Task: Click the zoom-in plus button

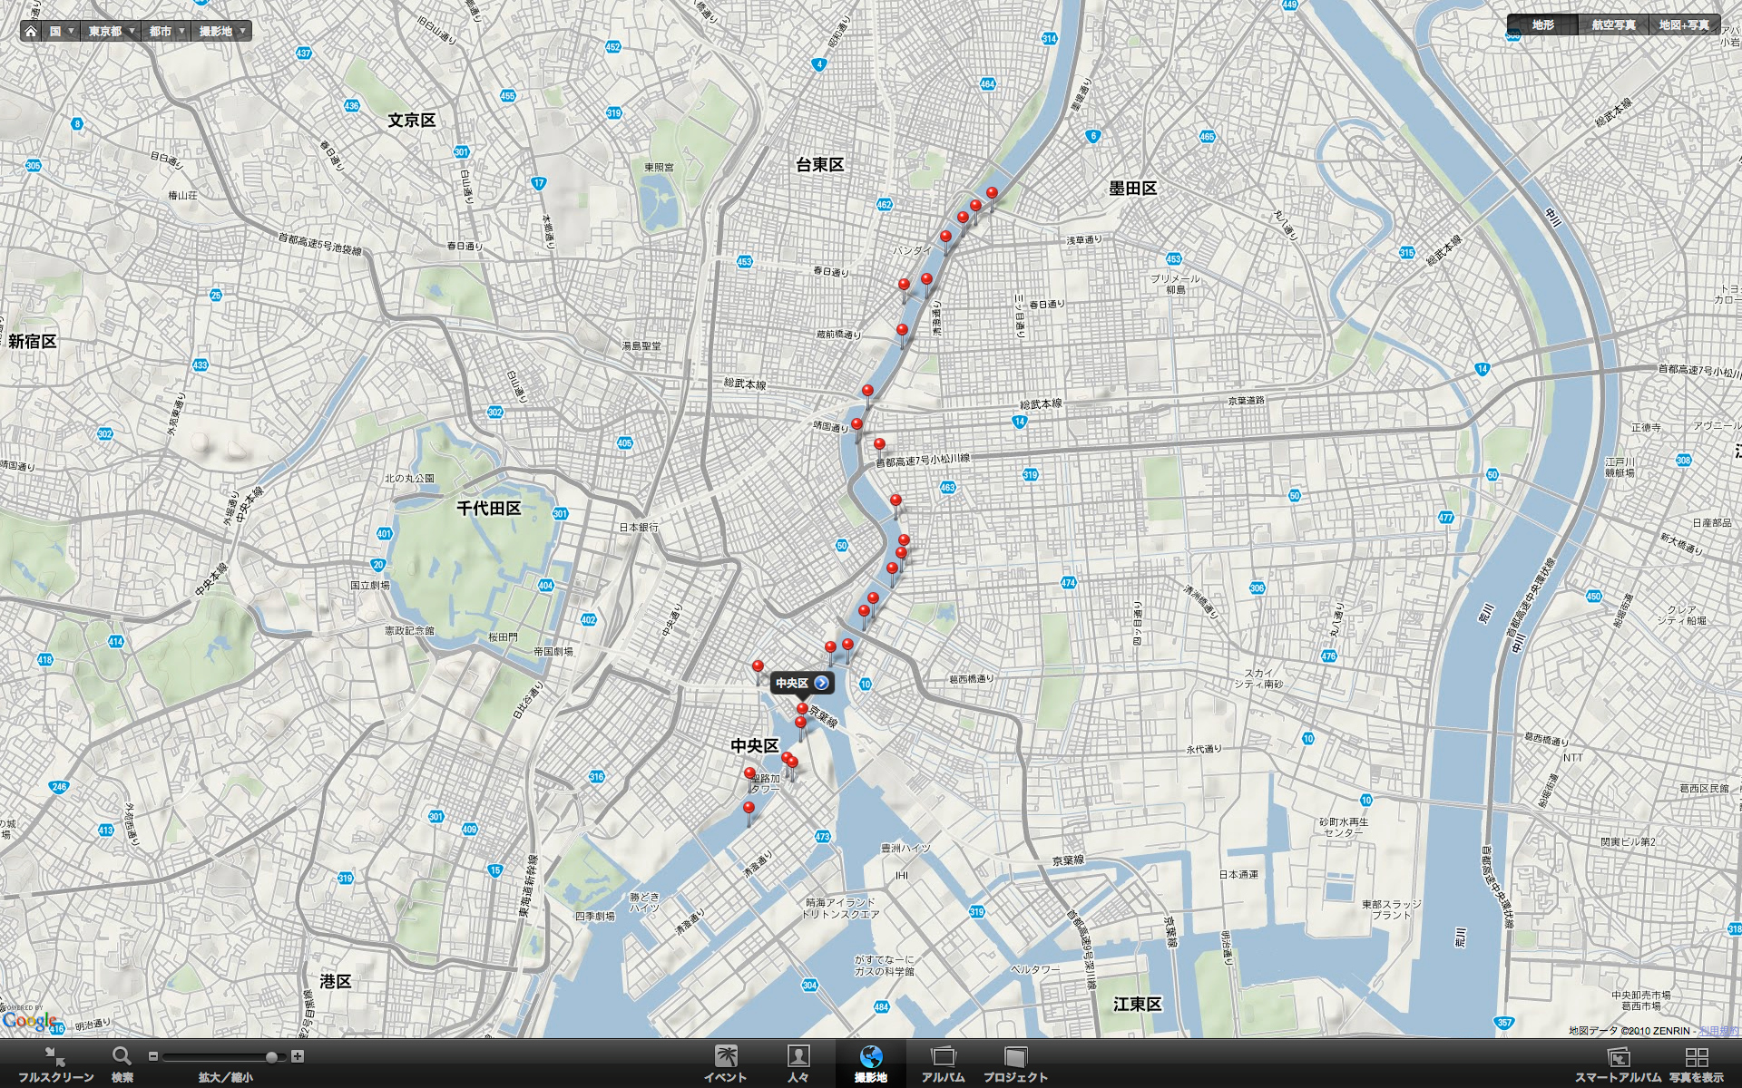Action: click(298, 1056)
